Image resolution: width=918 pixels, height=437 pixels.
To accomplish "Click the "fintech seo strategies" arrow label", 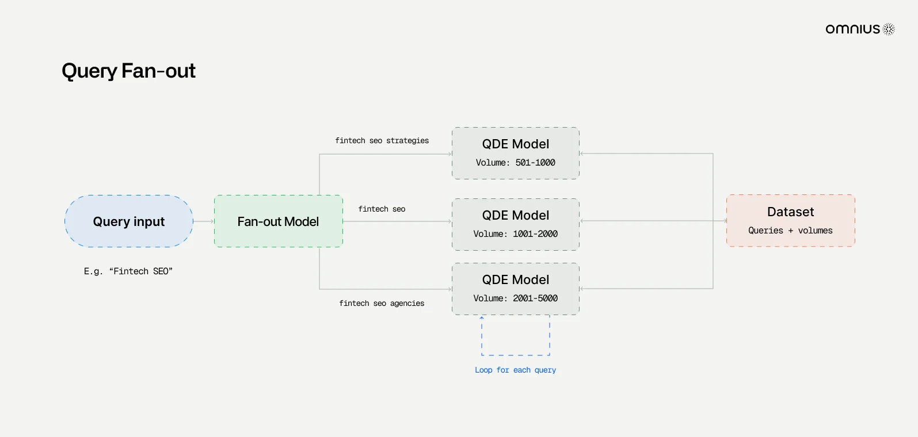I will (382, 140).
